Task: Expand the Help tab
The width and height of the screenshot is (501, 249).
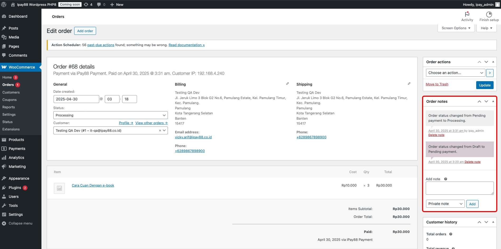Action: click(x=486, y=28)
